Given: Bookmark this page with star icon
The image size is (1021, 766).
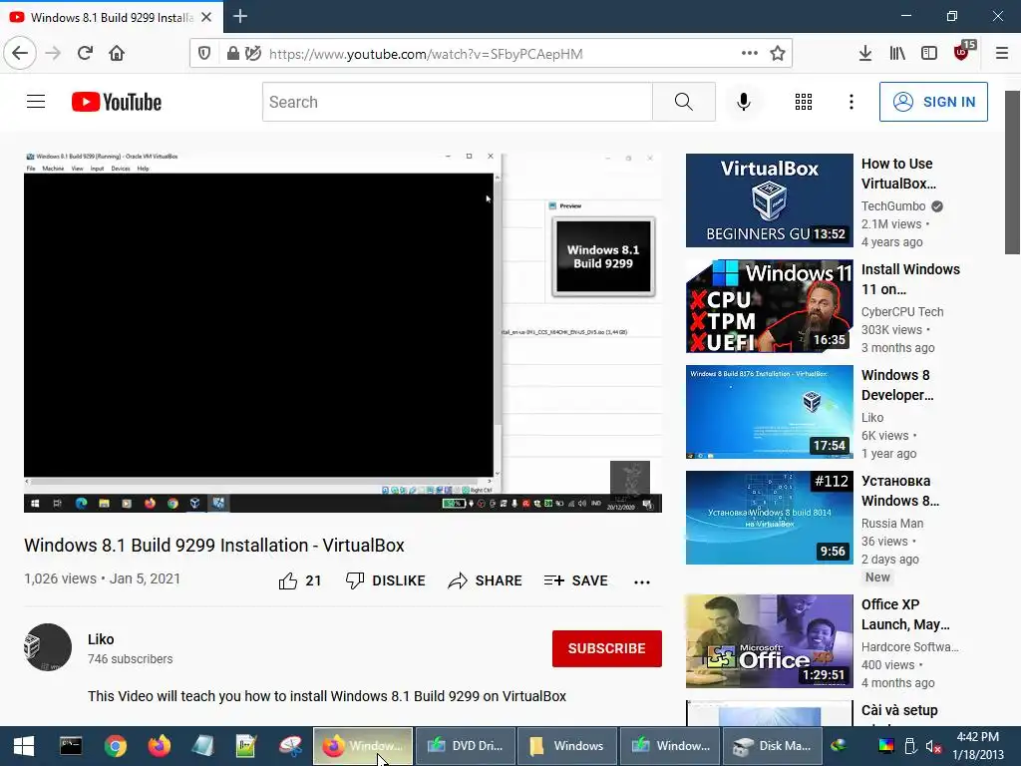Looking at the screenshot, I should [x=778, y=54].
